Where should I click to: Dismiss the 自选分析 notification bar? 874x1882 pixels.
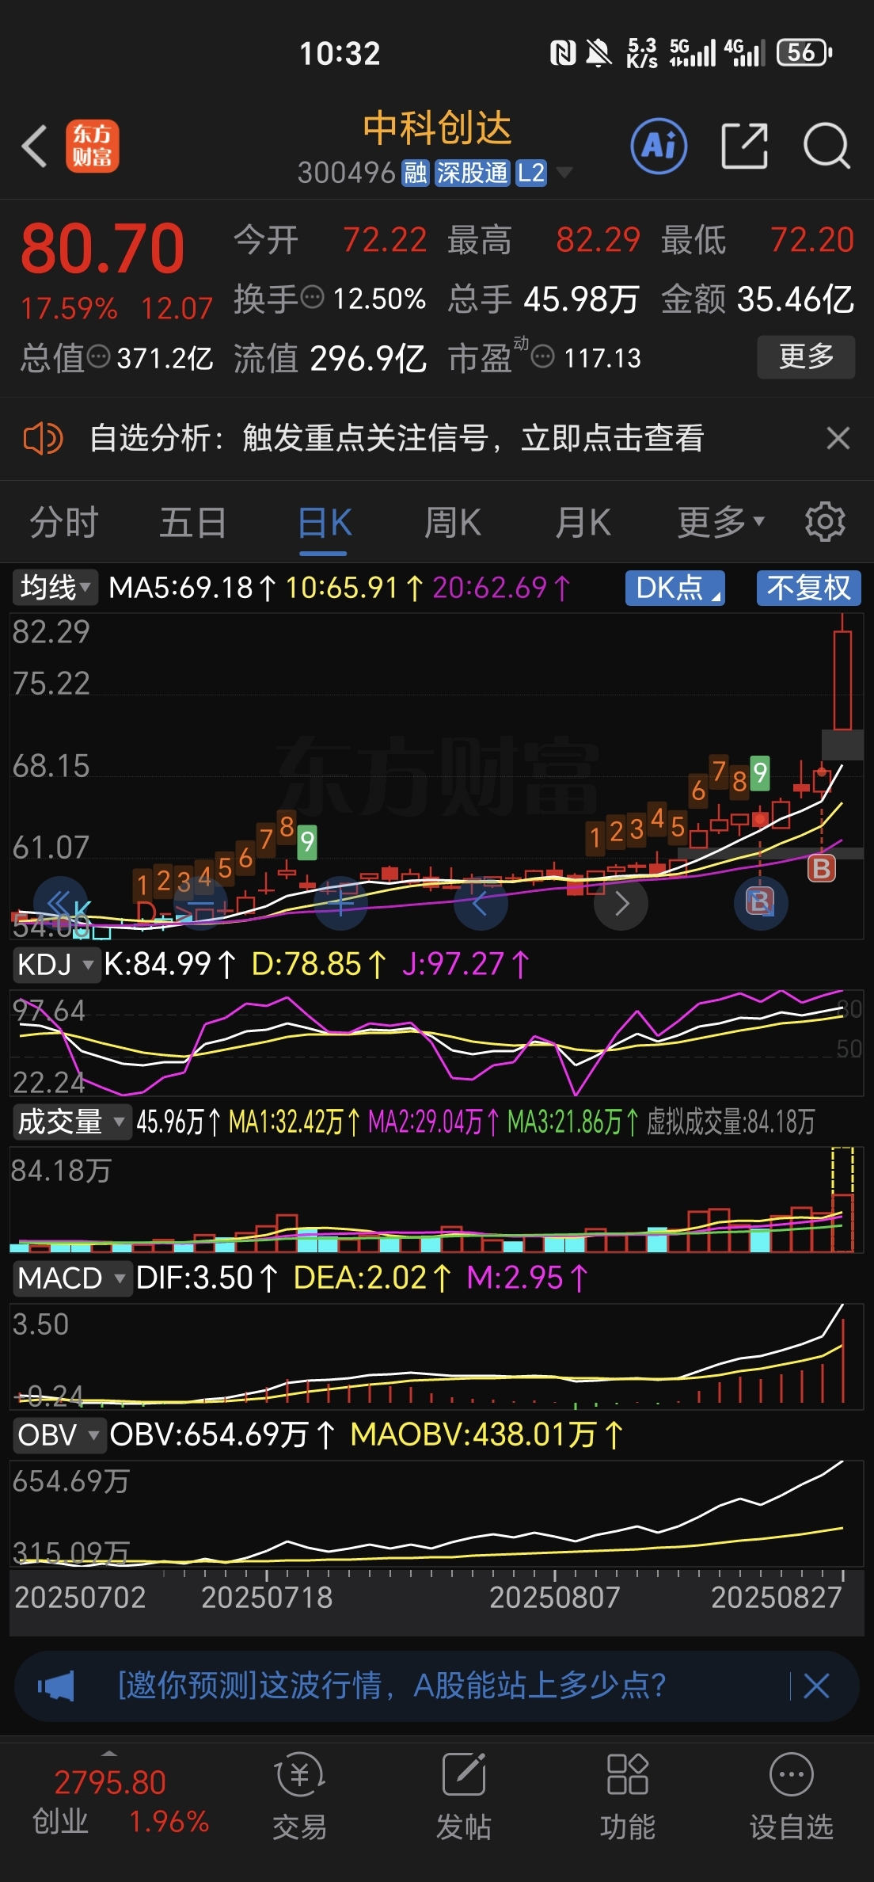(838, 438)
